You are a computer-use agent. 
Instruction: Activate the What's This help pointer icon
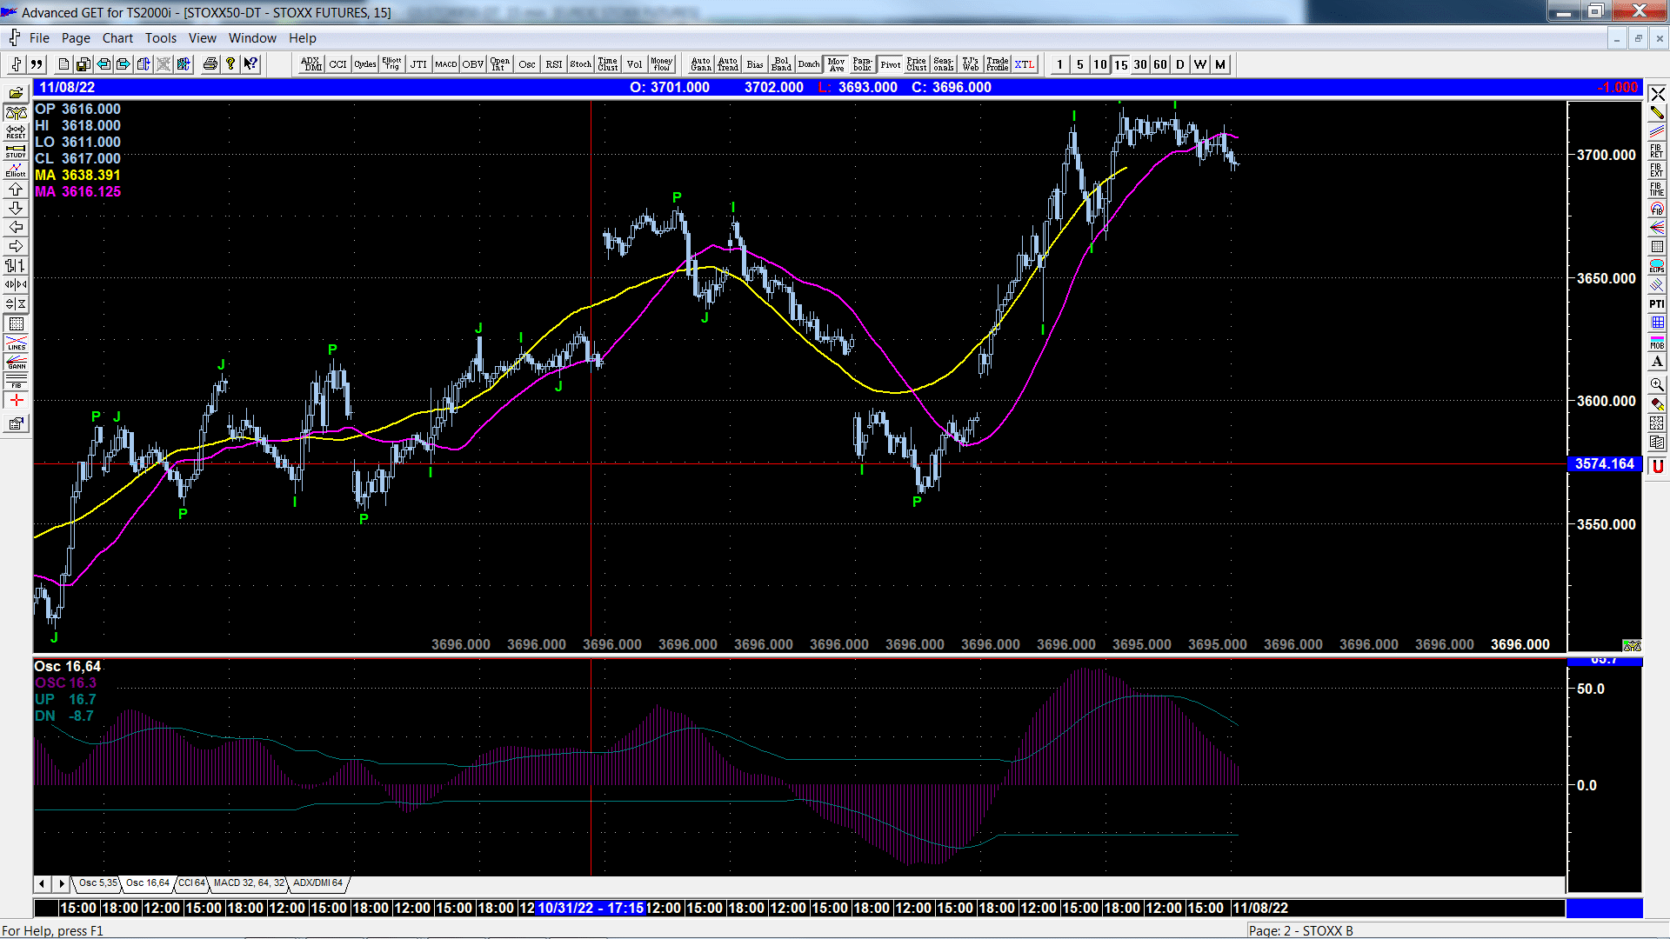250,64
